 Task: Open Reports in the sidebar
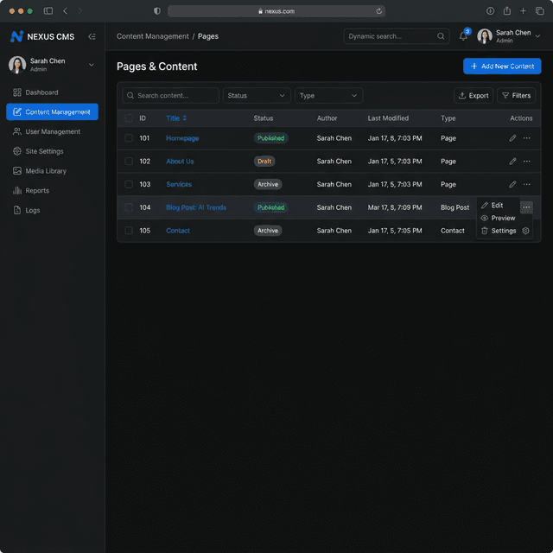coord(52,191)
